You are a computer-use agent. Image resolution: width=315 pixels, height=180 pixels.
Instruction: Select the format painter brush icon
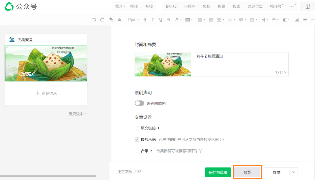[119, 20]
